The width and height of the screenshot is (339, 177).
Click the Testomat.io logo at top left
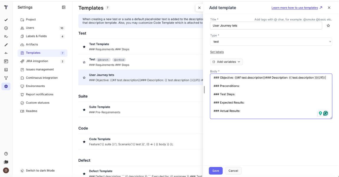5,7
